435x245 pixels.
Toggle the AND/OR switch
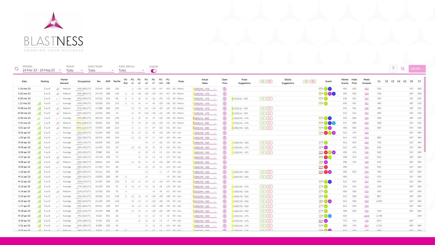tap(154, 71)
